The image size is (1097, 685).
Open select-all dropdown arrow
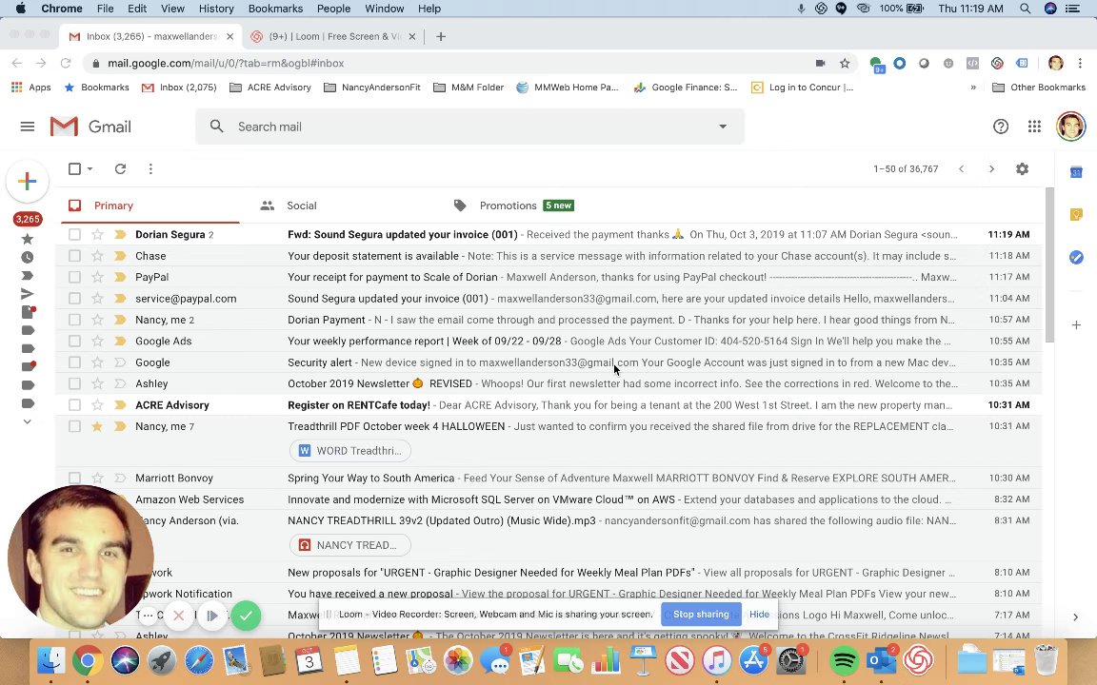tap(90, 168)
